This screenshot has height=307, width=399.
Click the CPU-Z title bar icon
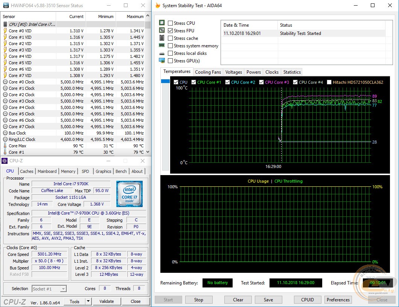tap(5, 161)
